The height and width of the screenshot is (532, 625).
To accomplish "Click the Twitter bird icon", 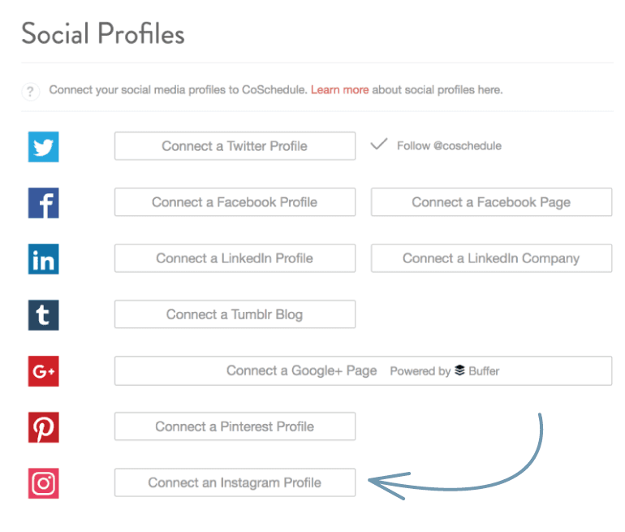I will 44,147.
